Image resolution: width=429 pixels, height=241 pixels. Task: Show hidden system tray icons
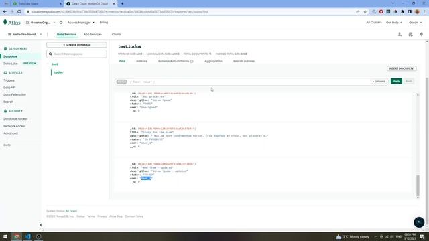[376, 236]
